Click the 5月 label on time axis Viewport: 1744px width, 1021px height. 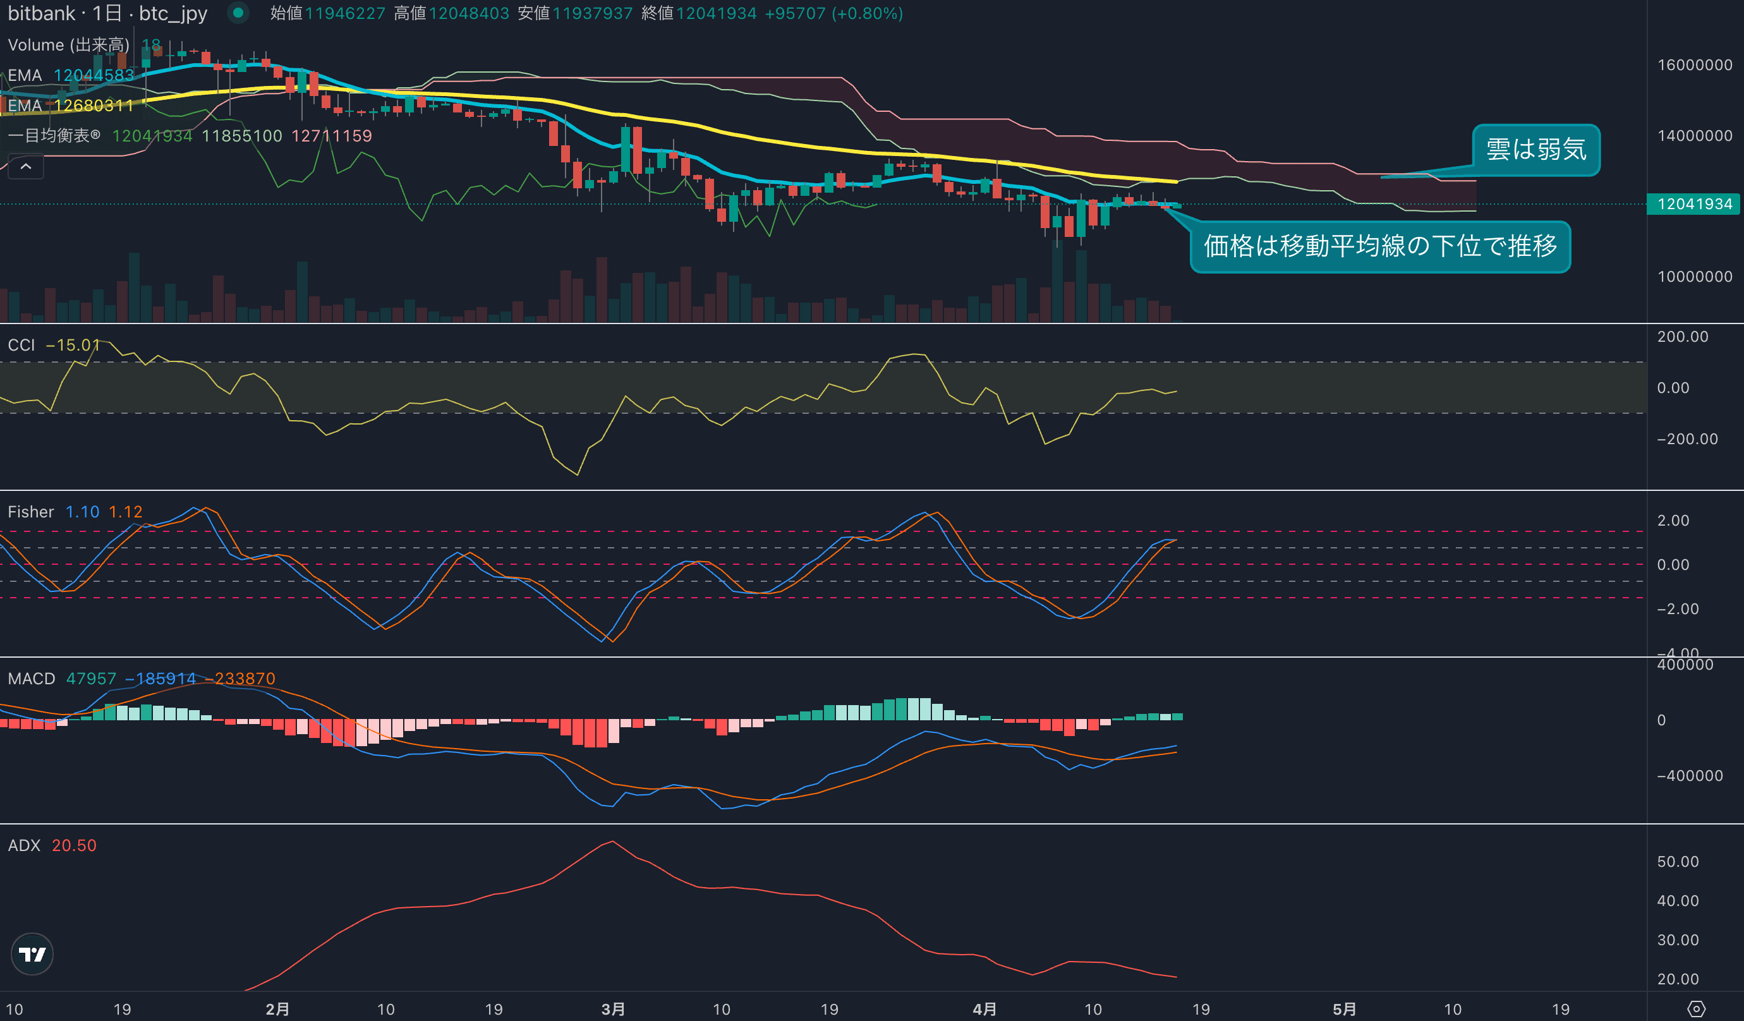coord(1343,1008)
